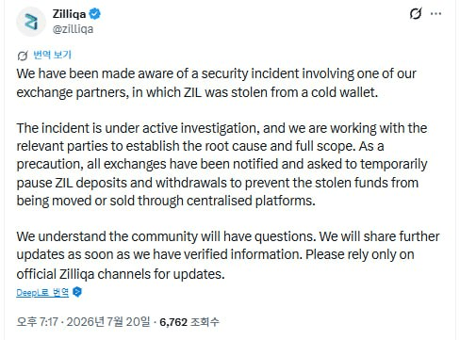Screen dimensions: 476x340
Task: Click the text "stolen from a cold wallet"
Action: [x=304, y=92]
